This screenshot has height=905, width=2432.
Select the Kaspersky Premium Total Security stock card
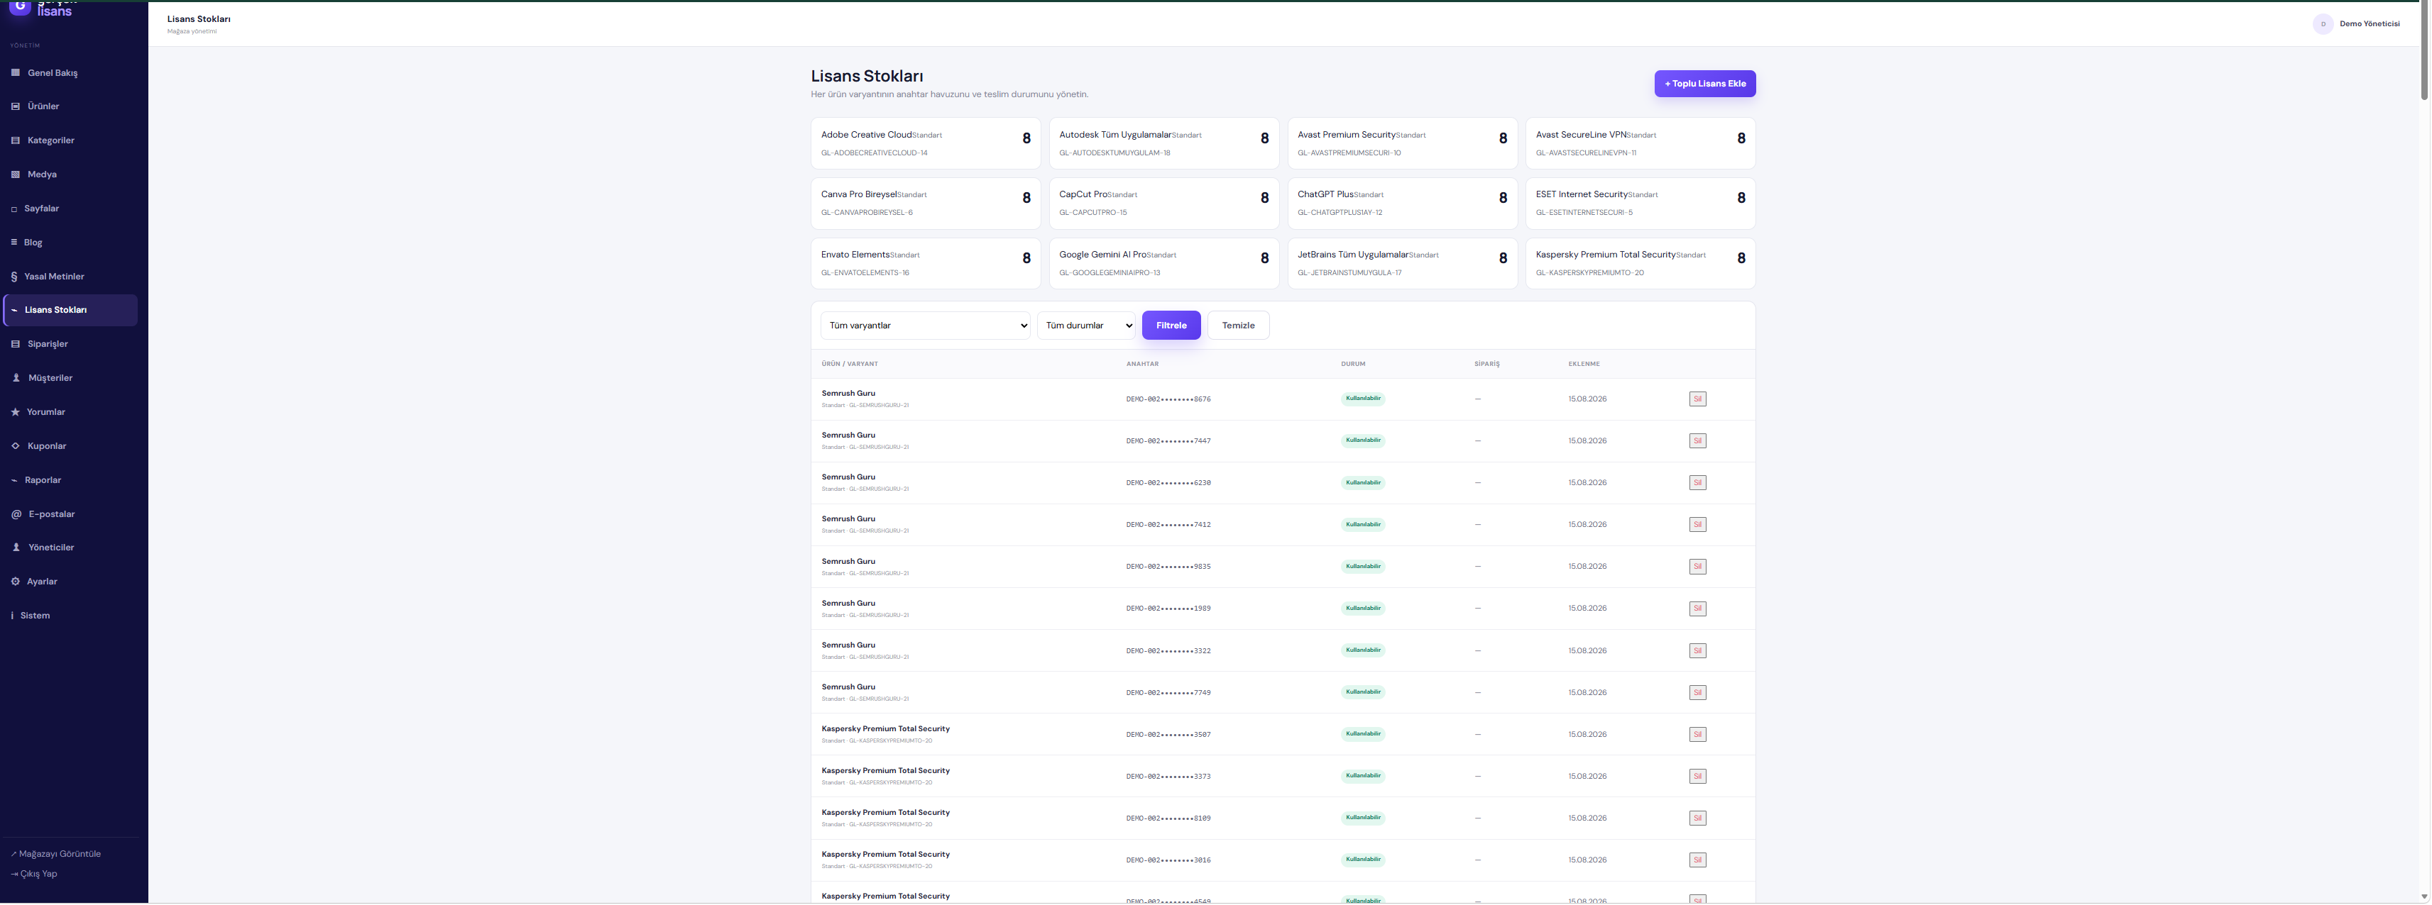click(1640, 263)
